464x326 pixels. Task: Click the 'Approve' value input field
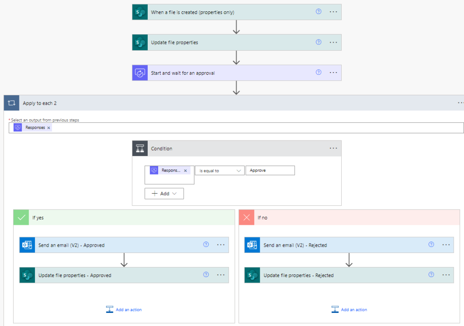click(270, 170)
